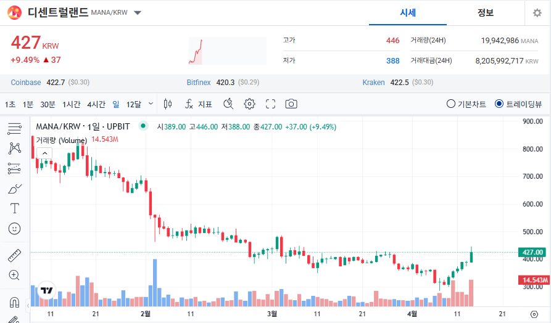Activate the zoom in tool
Image resolution: width=551 pixels, height=323 pixels.
coord(14,276)
